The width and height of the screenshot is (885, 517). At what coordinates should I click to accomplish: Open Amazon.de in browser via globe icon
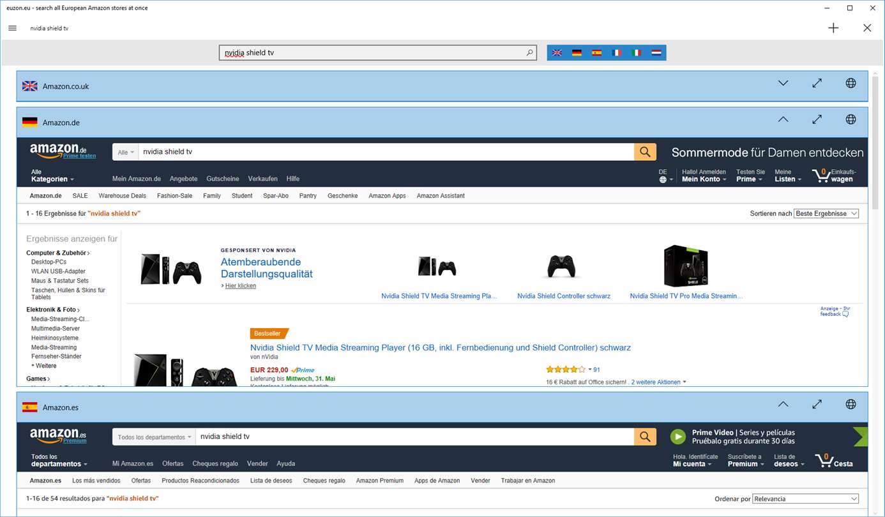click(x=851, y=119)
